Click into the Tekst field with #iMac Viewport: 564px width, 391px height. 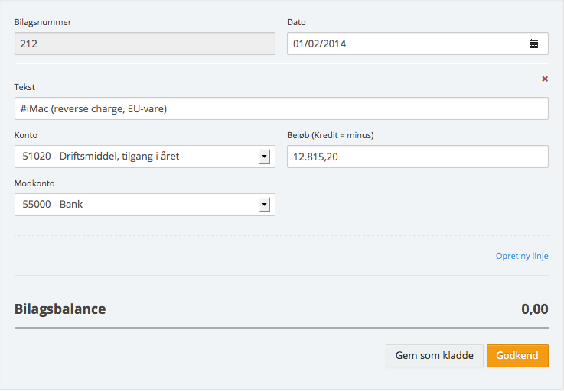pos(281,109)
